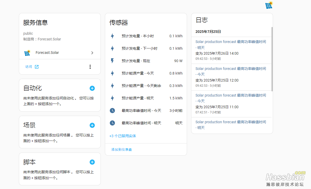Add a new script with the plus button
This screenshot has width=311, height=189.
[x=92, y=162]
